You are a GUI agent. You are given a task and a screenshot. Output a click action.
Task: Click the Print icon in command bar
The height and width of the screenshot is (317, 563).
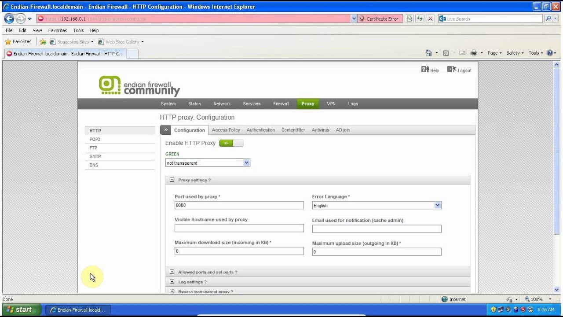tap(474, 53)
